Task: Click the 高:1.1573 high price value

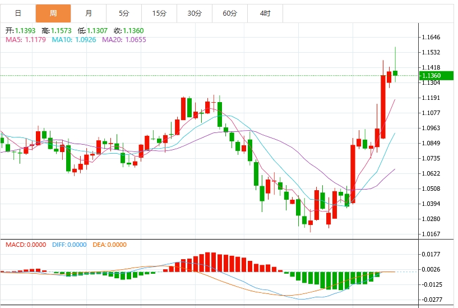Action: [x=57, y=31]
